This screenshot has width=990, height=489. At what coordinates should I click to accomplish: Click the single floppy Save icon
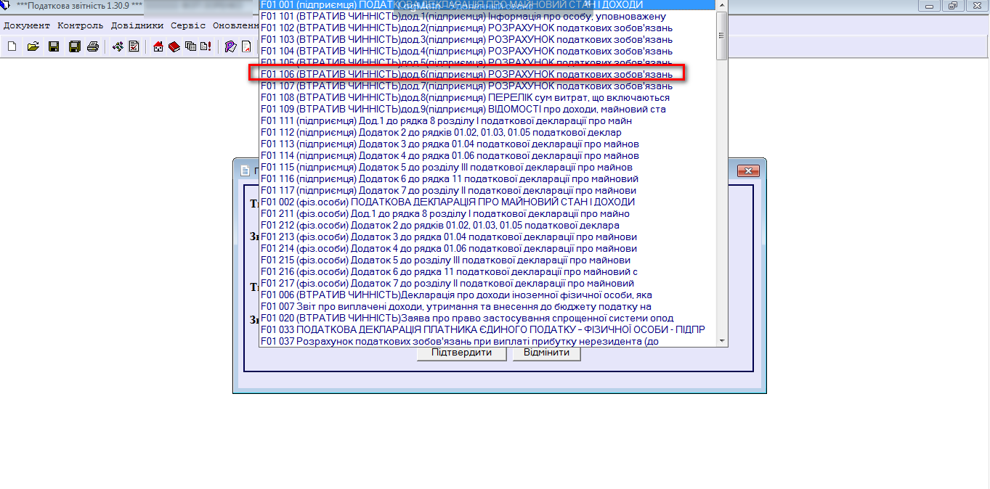coord(53,47)
